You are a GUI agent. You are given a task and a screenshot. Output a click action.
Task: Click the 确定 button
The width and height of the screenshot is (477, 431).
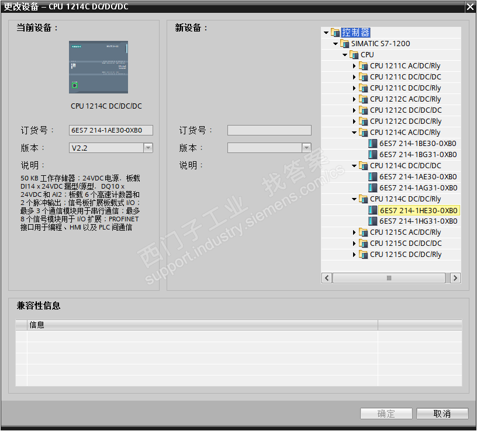click(386, 413)
